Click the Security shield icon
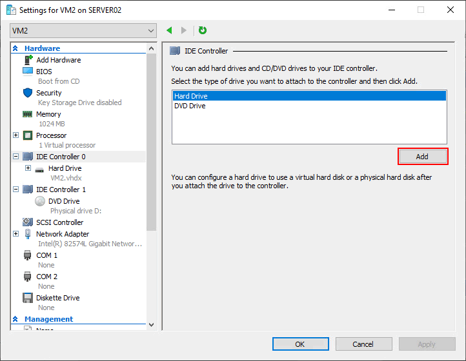Screen dimensions: 466x361 click(x=28, y=93)
